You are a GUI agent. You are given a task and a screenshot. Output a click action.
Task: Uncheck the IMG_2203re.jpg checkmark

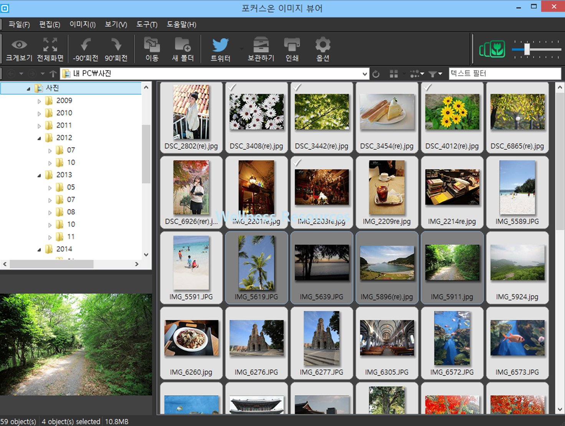click(297, 163)
